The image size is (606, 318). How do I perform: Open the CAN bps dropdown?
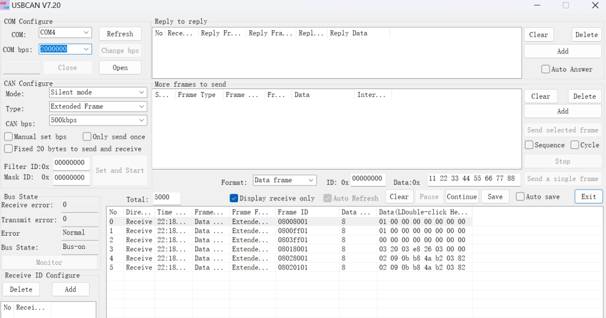[98, 120]
